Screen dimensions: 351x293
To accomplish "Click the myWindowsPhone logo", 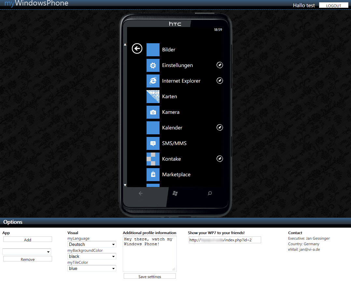I will click(x=36, y=3).
